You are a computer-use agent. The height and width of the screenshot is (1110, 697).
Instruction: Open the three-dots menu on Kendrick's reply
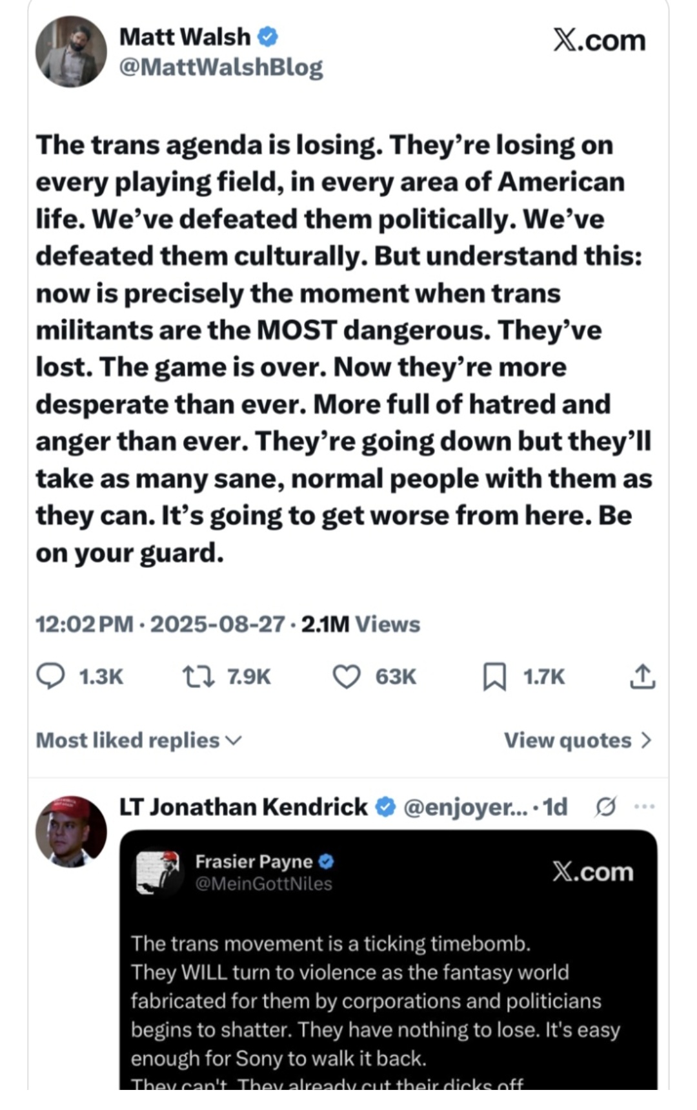coord(645,806)
